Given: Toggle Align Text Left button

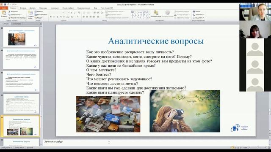Looking at the screenshot, I should pyautogui.click(x=84, y=17).
